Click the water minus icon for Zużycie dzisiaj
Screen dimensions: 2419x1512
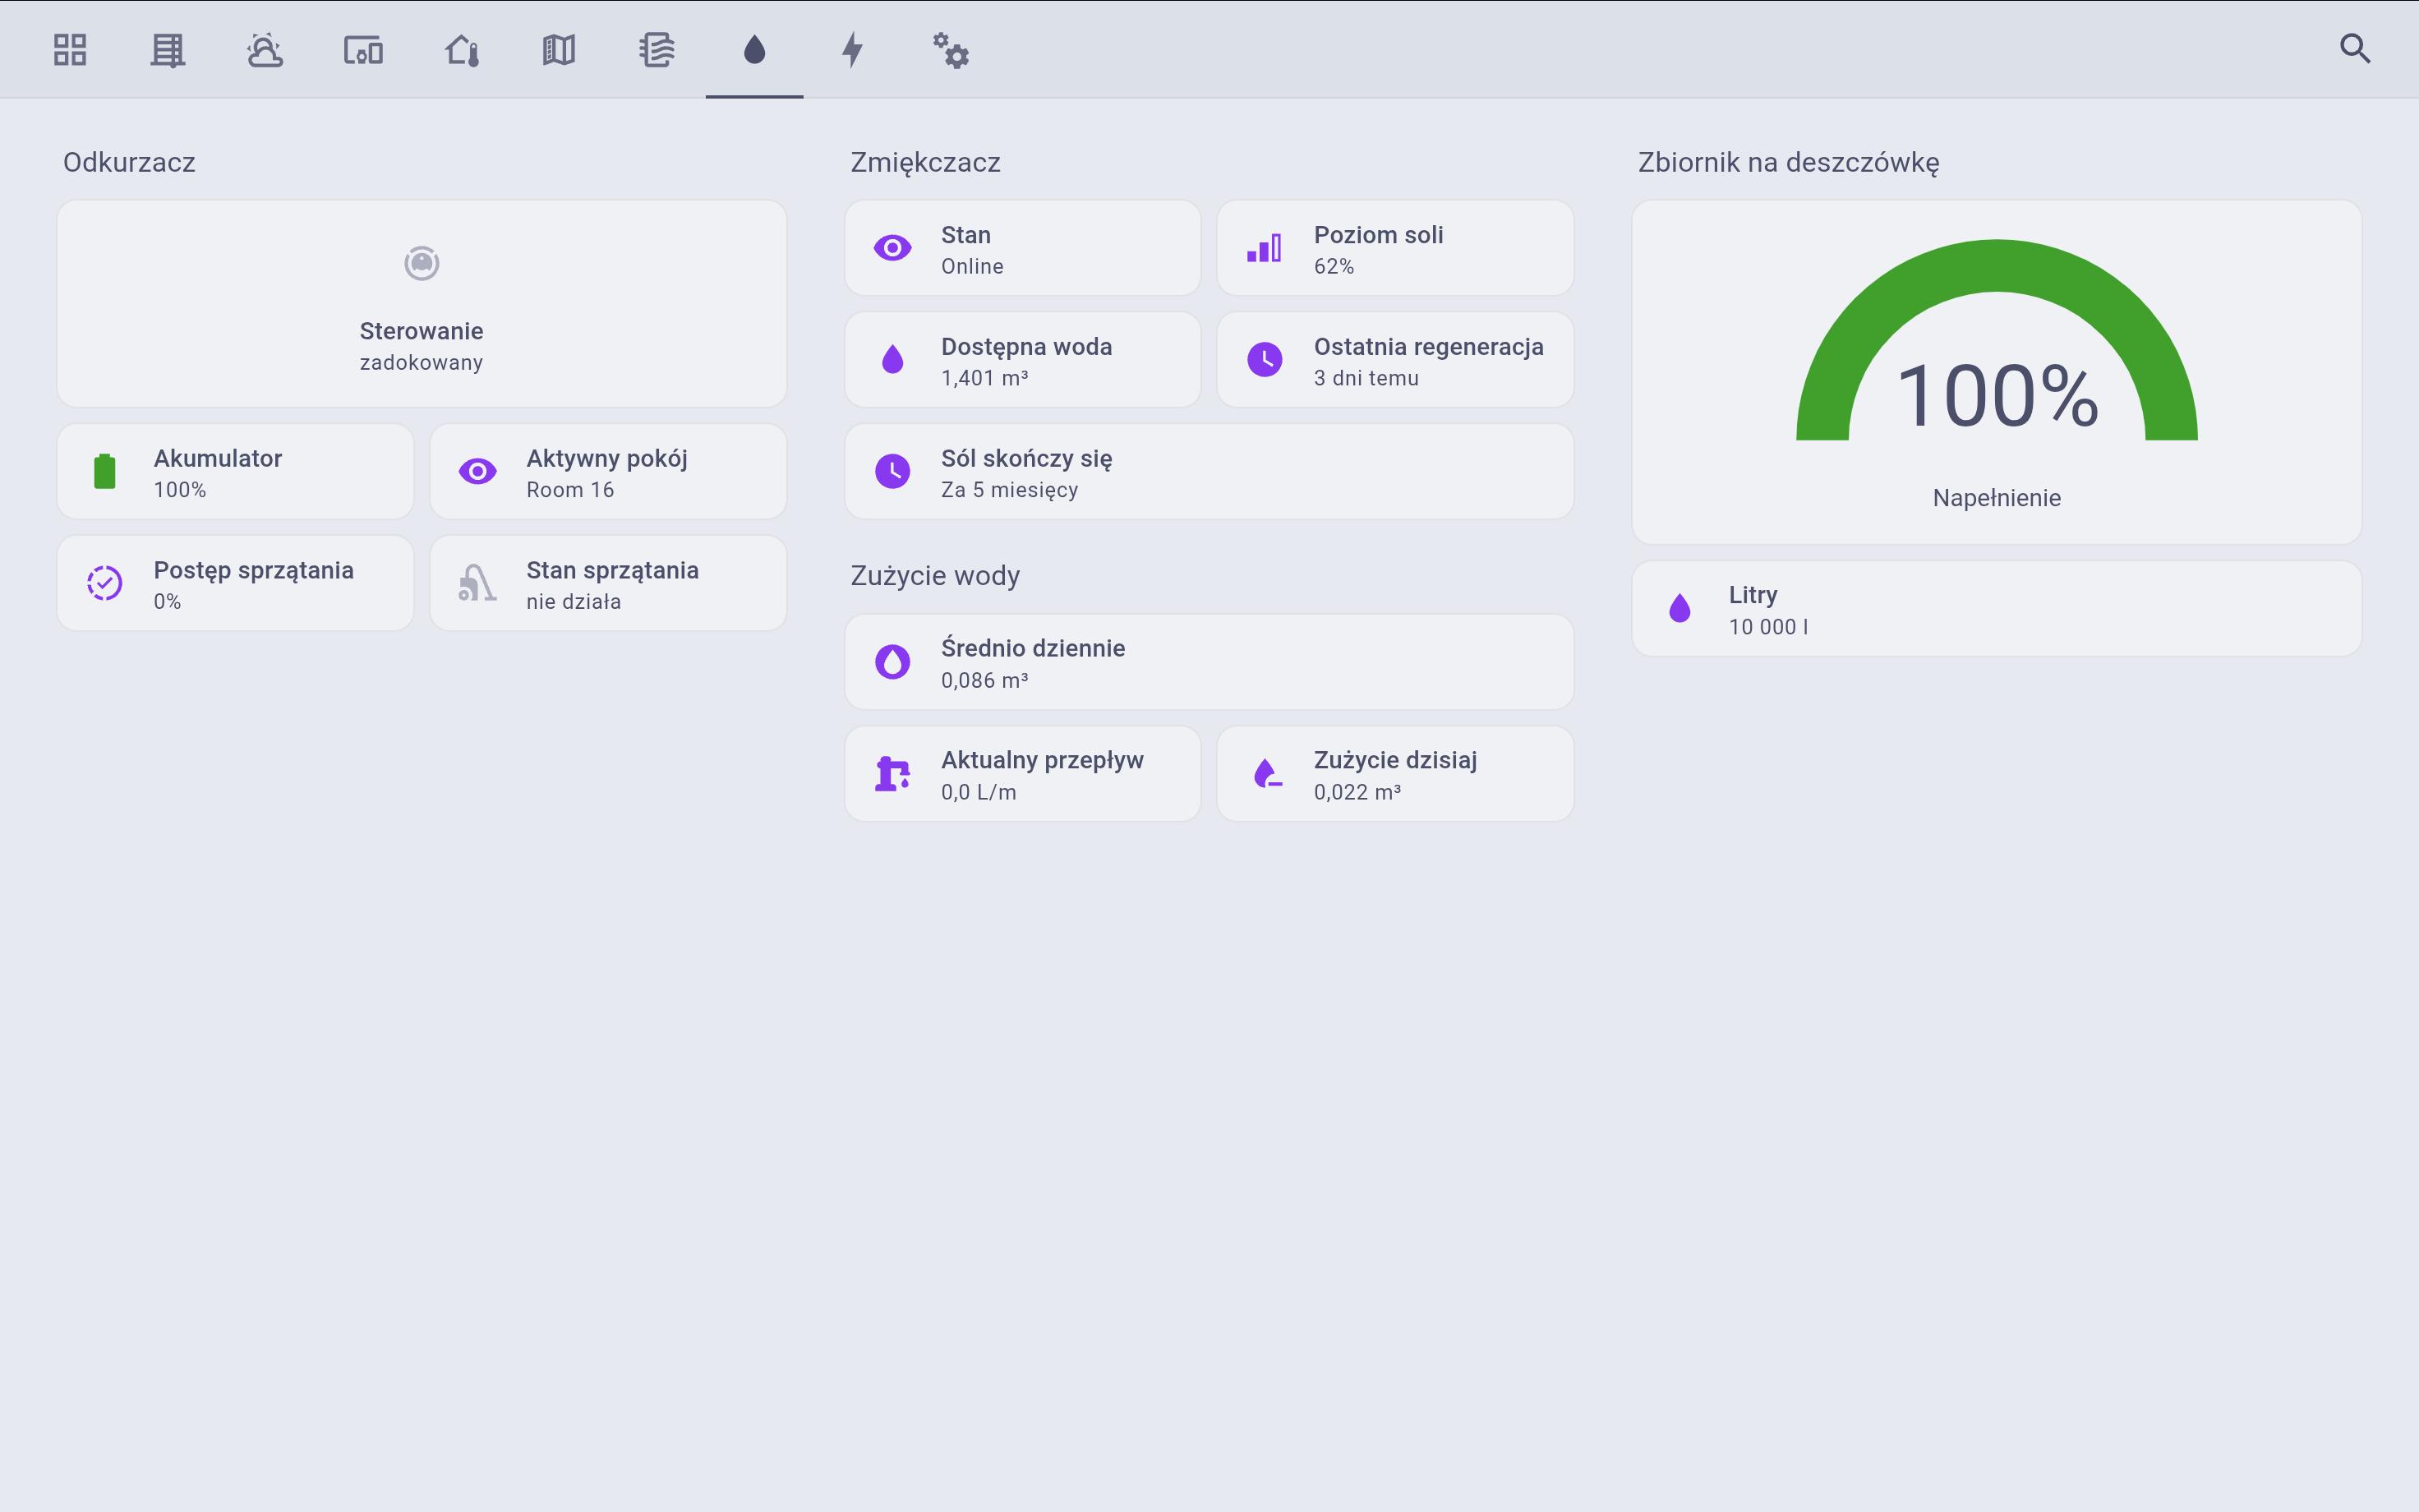point(1266,774)
